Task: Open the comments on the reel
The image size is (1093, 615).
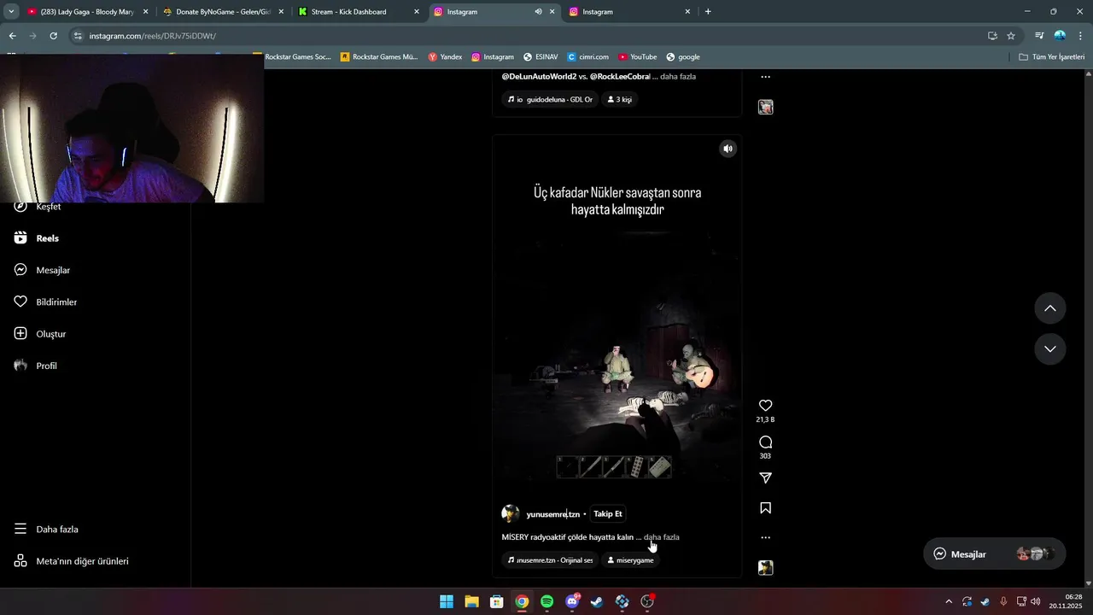Action: [x=765, y=442]
